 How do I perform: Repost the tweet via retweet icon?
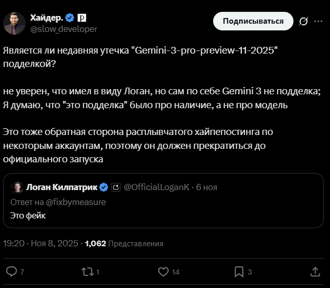click(87, 271)
